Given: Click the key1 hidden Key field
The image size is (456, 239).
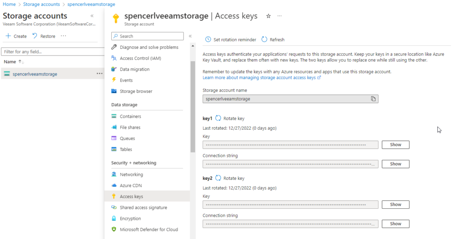Looking at the screenshot, I should [290, 145].
